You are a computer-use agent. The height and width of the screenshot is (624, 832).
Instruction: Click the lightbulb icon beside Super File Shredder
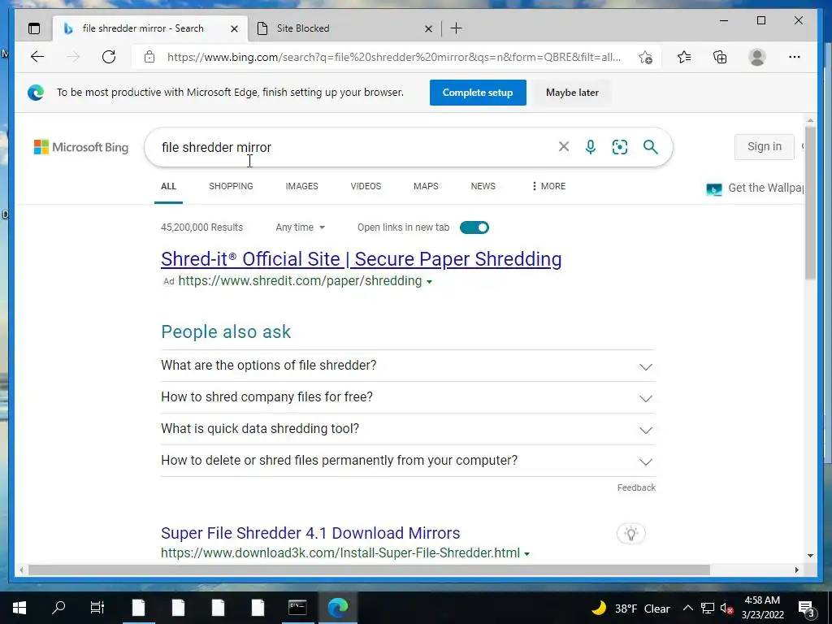pos(630,533)
